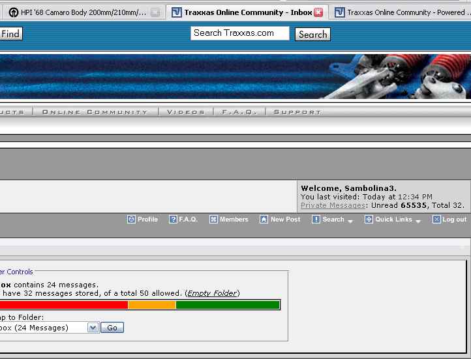Close the Inbox tab with red X
471x359 pixels.
pyautogui.click(x=318, y=12)
